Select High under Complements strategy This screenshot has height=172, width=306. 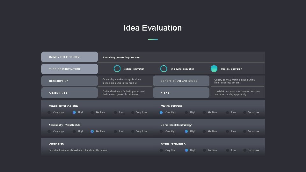[x=186, y=131]
